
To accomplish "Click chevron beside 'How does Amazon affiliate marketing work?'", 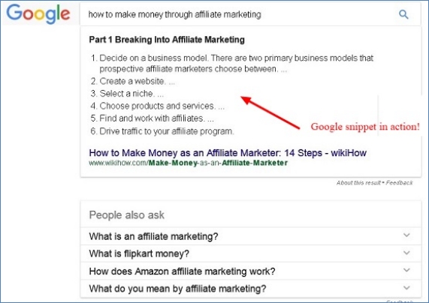I will pos(406,270).
